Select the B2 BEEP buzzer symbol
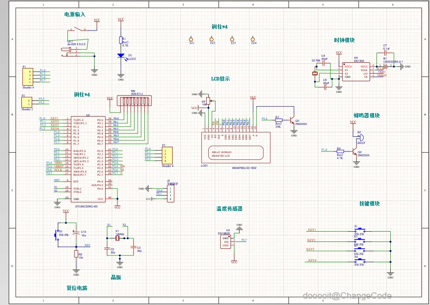This screenshot has width=430, height=305. [x=361, y=137]
